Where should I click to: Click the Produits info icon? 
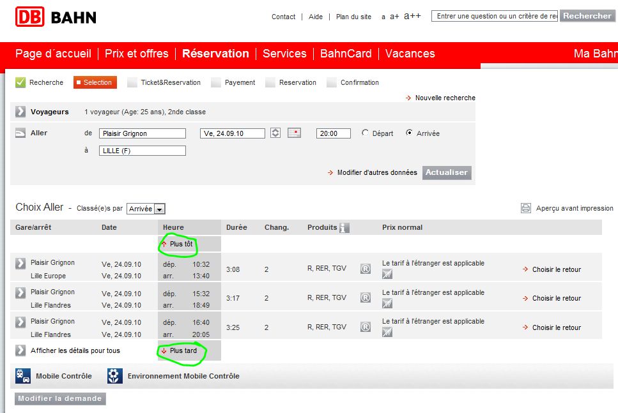coord(344,227)
